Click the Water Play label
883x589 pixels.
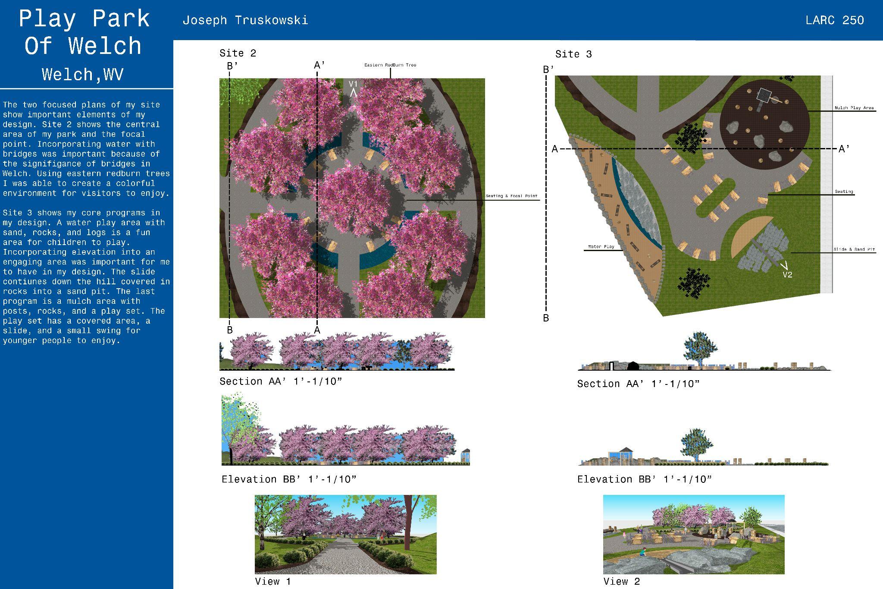[601, 247]
